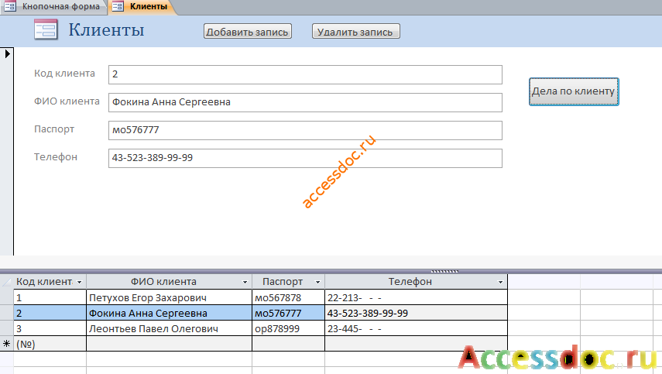Open the ФИО клиента column filter dropdown
The height and width of the screenshot is (374, 662).
(245, 282)
